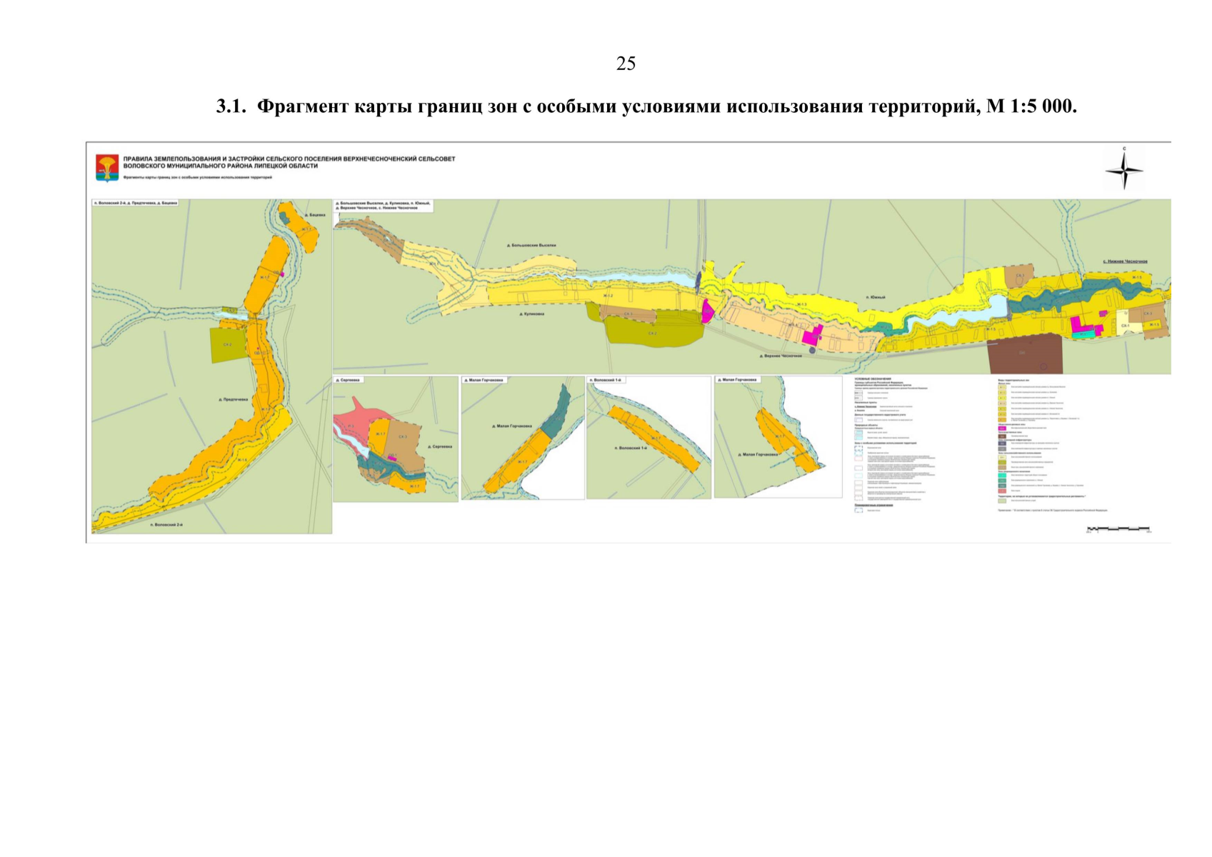Viewport: 1212px width, 857px height.
Task: Click the д. Куликовка map label
Action: [531, 314]
